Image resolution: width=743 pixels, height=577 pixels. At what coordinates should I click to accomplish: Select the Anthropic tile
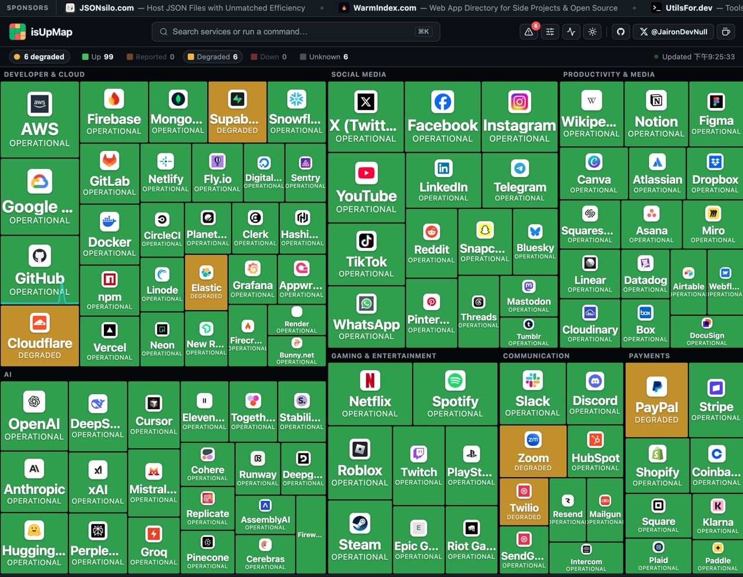coord(34,481)
